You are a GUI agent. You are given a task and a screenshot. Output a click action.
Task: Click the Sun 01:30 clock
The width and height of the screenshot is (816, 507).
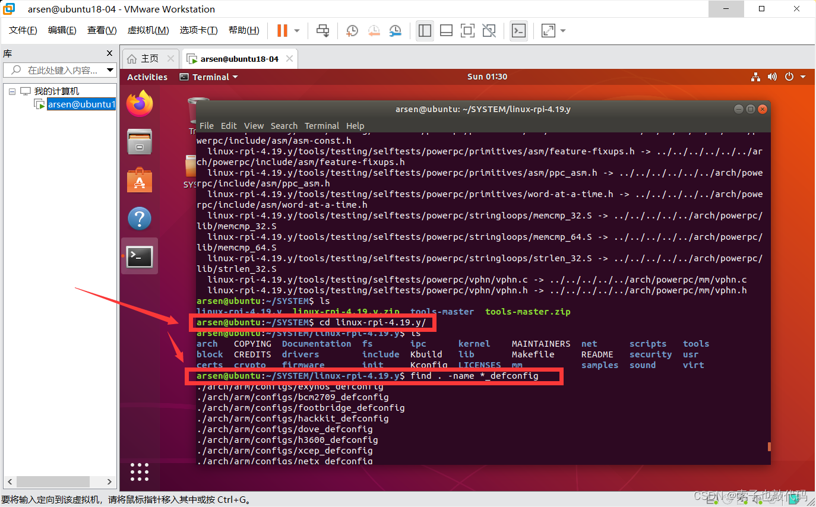tap(487, 77)
